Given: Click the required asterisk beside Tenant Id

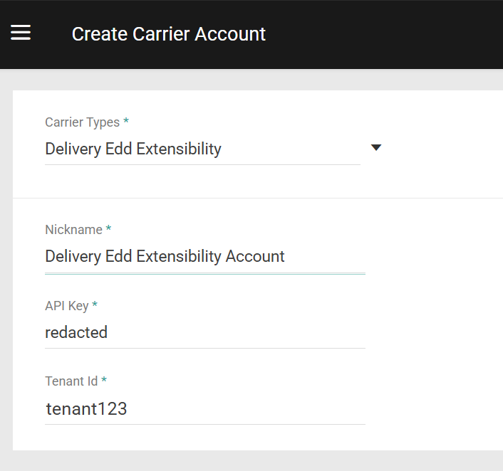Looking at the screenshot, I should pos(104,381).
